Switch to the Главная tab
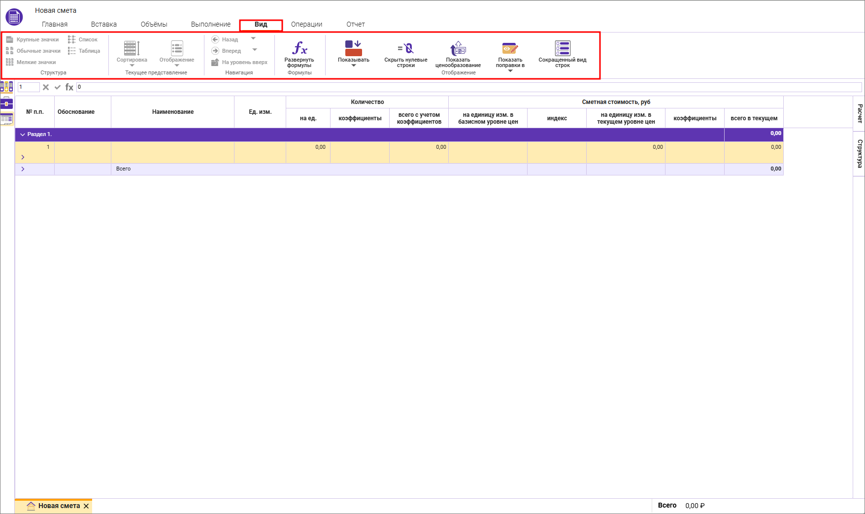 pos(55,24)
